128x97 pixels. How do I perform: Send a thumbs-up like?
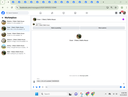click(x=124, y=87)
